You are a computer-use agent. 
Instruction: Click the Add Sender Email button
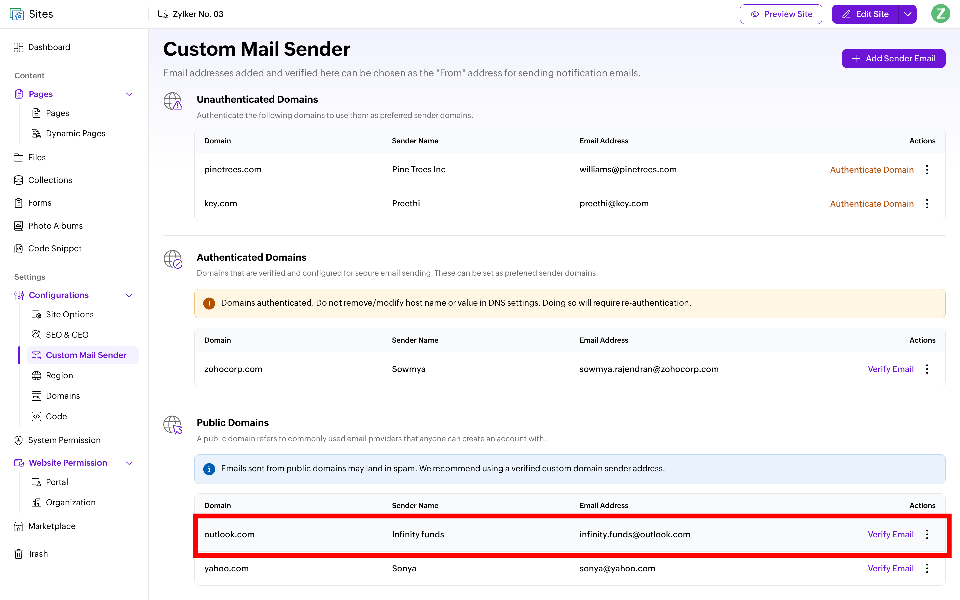tap(893, 58)
